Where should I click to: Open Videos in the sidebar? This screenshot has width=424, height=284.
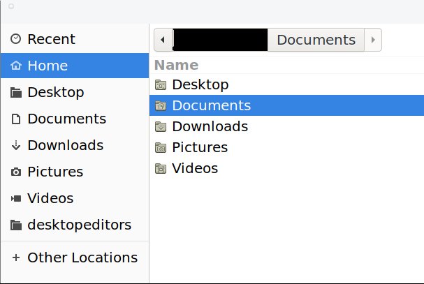point(75,198)
